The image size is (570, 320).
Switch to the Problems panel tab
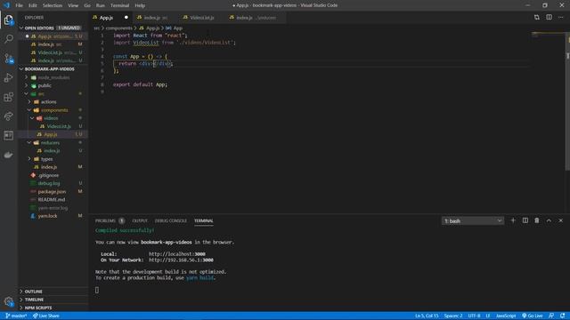pyautogui.click(x=105, y=220)
